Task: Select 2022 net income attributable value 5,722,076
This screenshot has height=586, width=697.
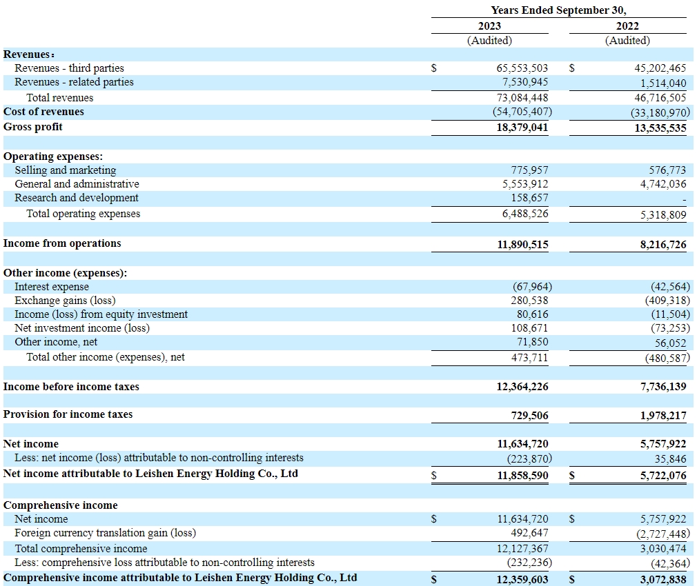Action: click(x=660, y=475)
